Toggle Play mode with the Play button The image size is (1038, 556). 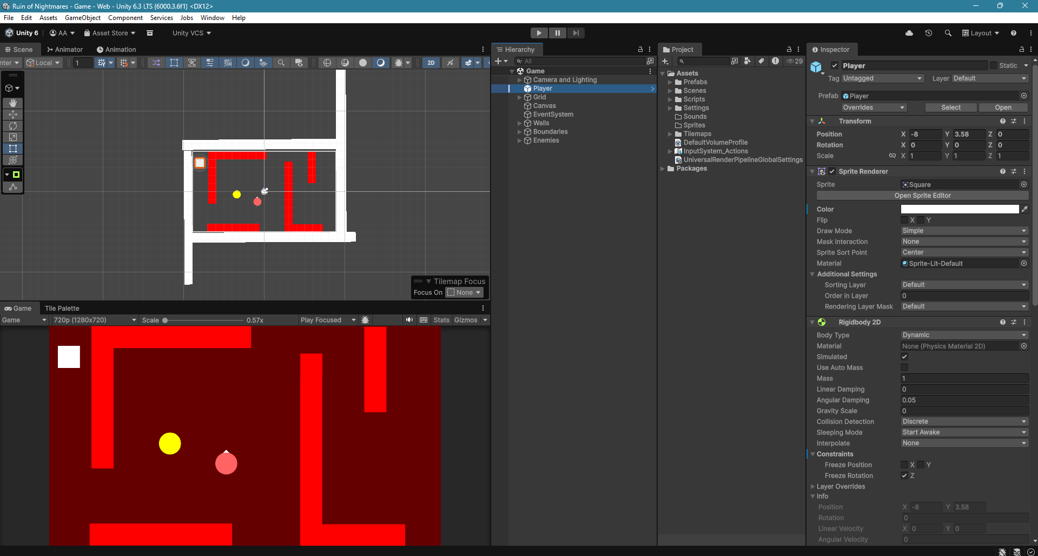(x=539, y=32)
